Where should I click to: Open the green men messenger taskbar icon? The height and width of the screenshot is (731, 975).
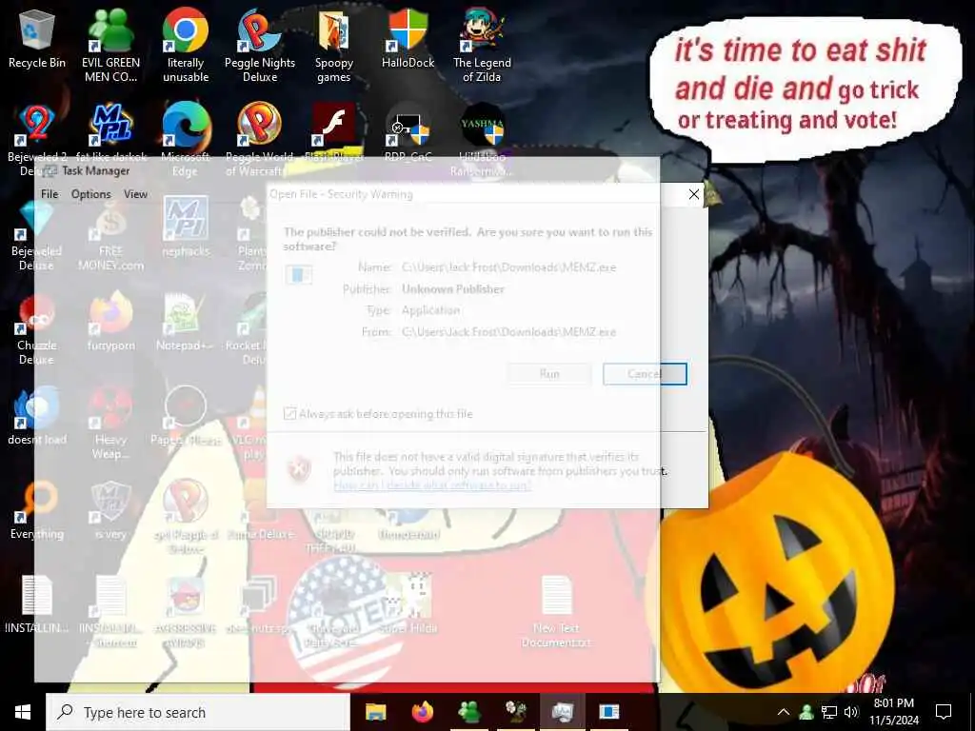[x=468, y=712]
